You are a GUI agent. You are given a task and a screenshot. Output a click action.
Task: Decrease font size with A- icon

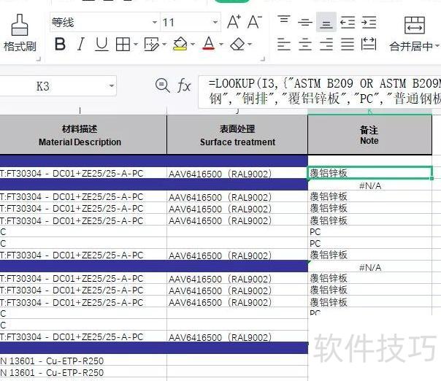click(x=255, y=22)
